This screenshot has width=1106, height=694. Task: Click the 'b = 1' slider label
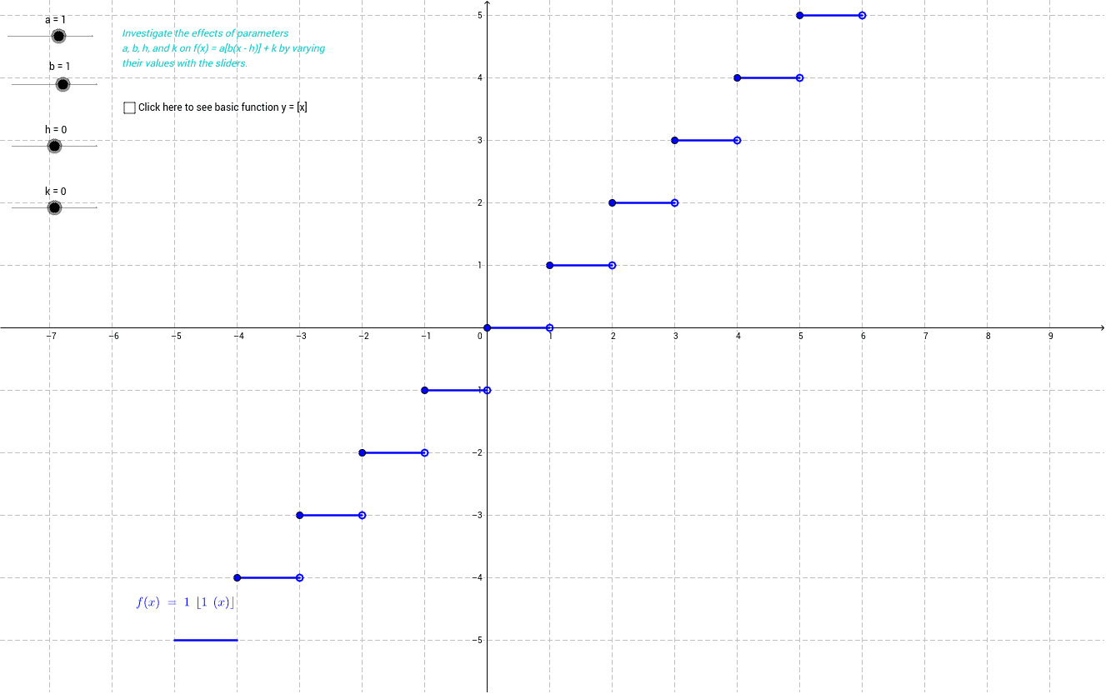59,66
